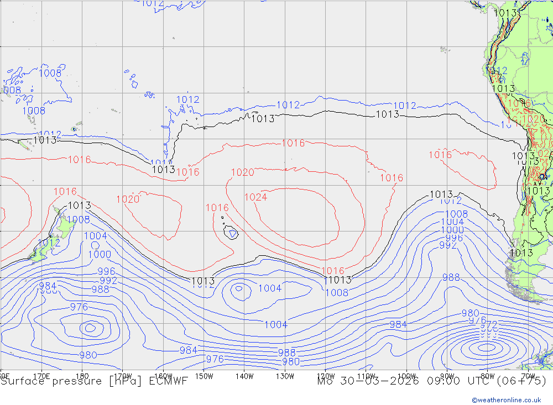The image size is (553, 405).
Task: Click the 150W longitude label
Action: 204,376
